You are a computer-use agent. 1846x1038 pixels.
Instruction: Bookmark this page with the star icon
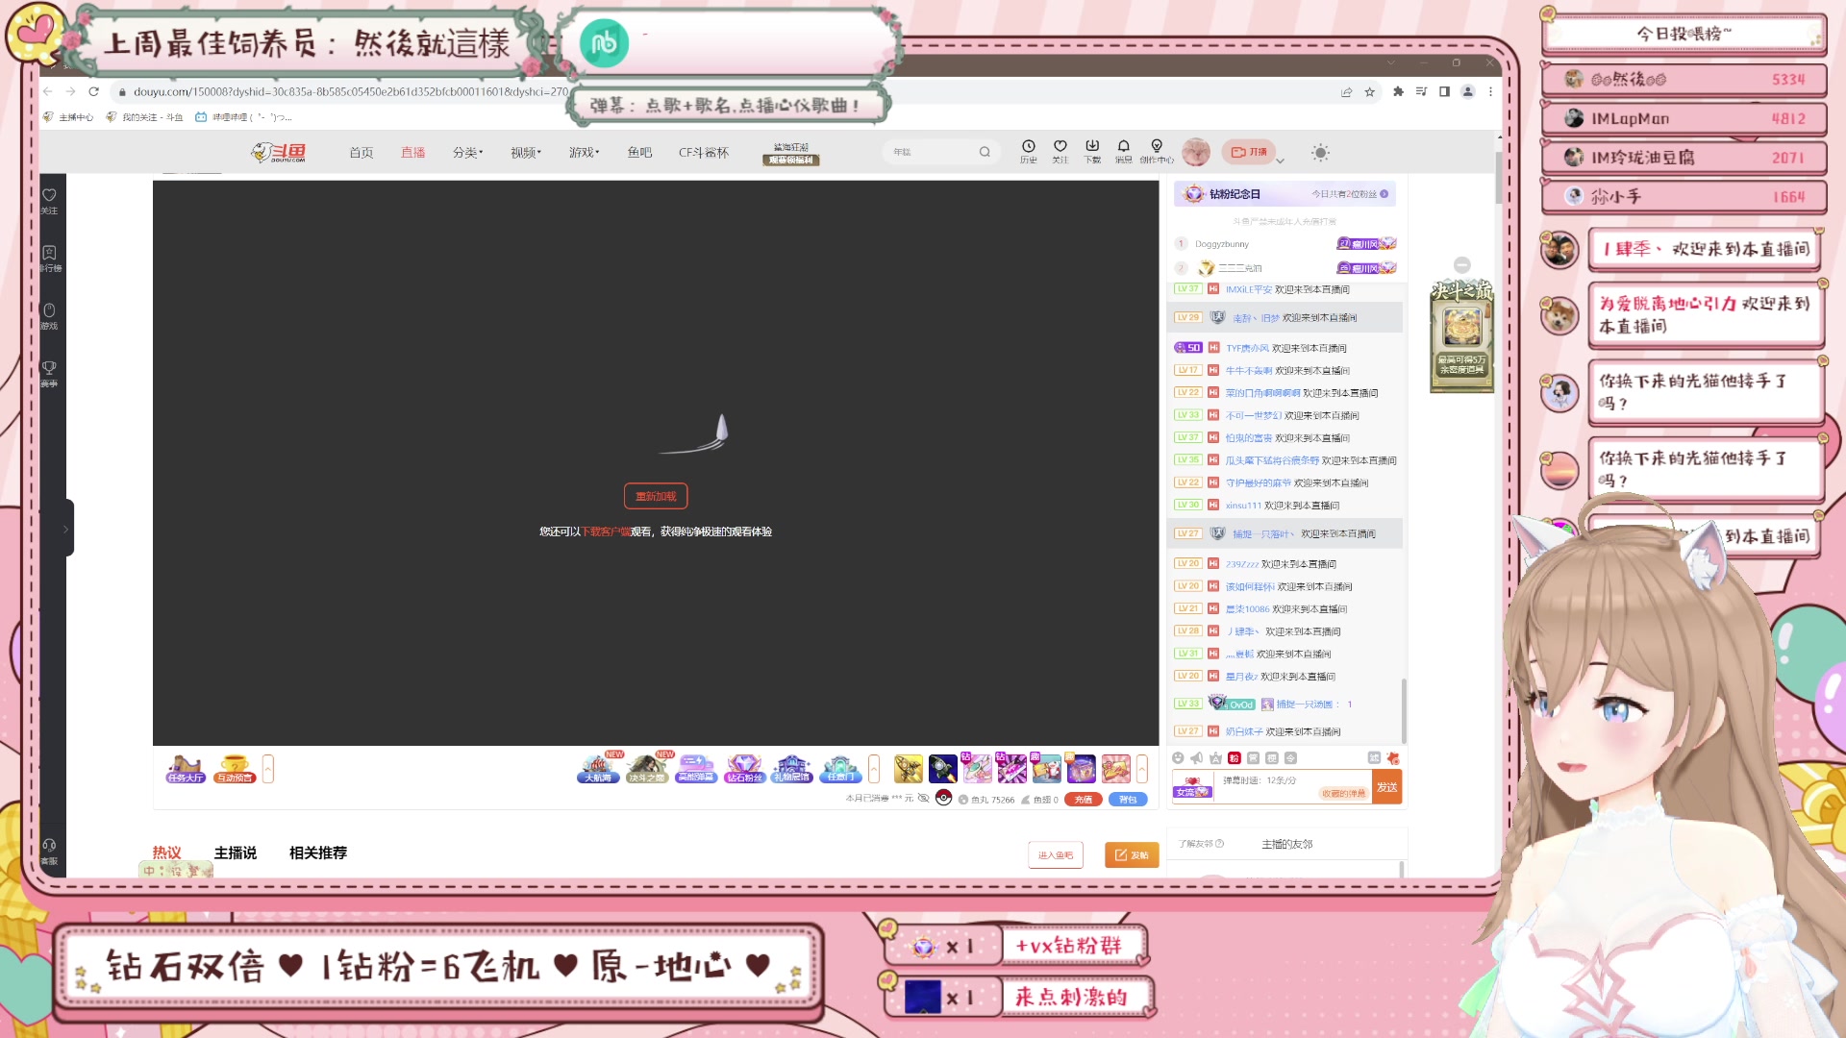click(x=1369, y=91)
